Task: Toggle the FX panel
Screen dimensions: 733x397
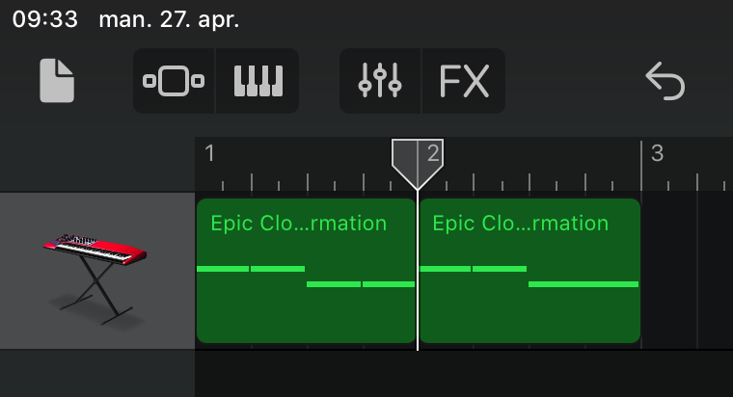Action: coord(464,82)
